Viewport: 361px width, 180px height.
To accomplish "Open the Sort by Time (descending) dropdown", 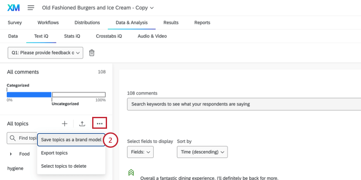I will (x=202, y=152).
